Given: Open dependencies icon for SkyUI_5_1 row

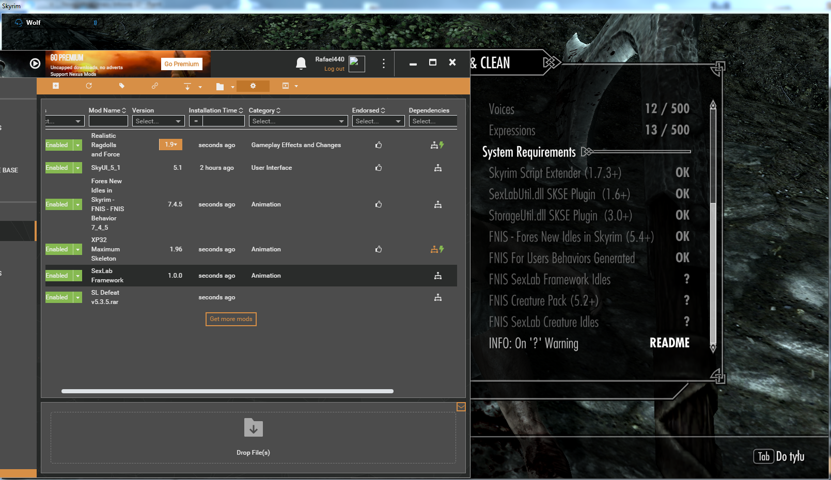Looking at the screenshot, I should pos(438,168).
